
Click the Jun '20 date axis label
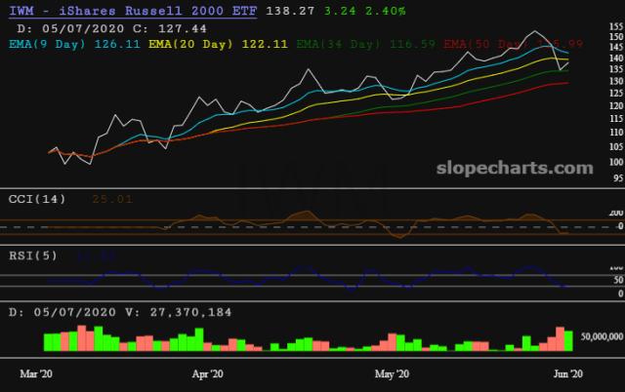(x=568, y=373)
